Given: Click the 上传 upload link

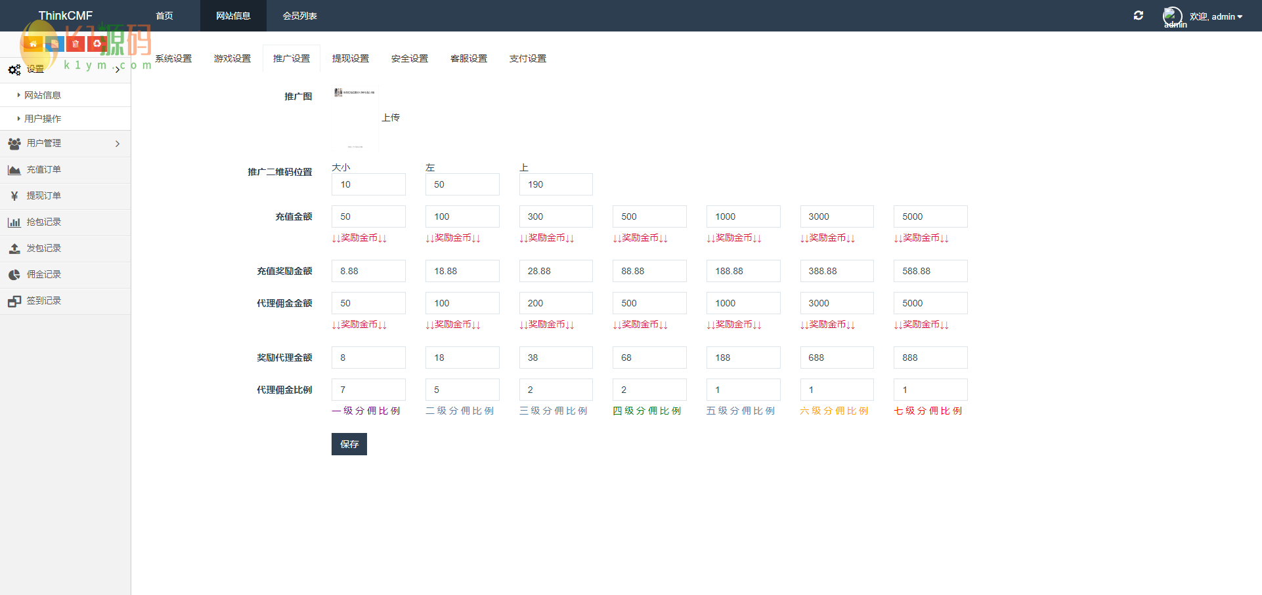Looking at the screenshot, I should click(391, 117).
